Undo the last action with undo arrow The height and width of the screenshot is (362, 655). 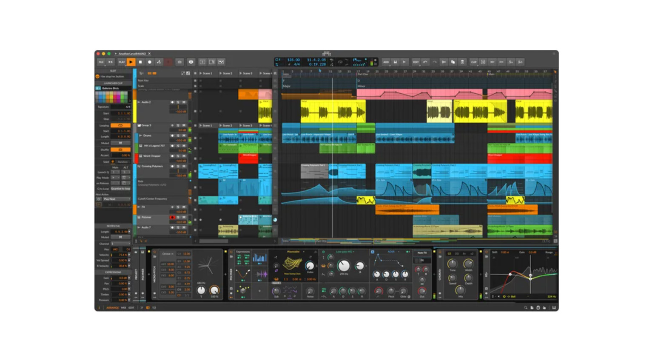point(425,62)
